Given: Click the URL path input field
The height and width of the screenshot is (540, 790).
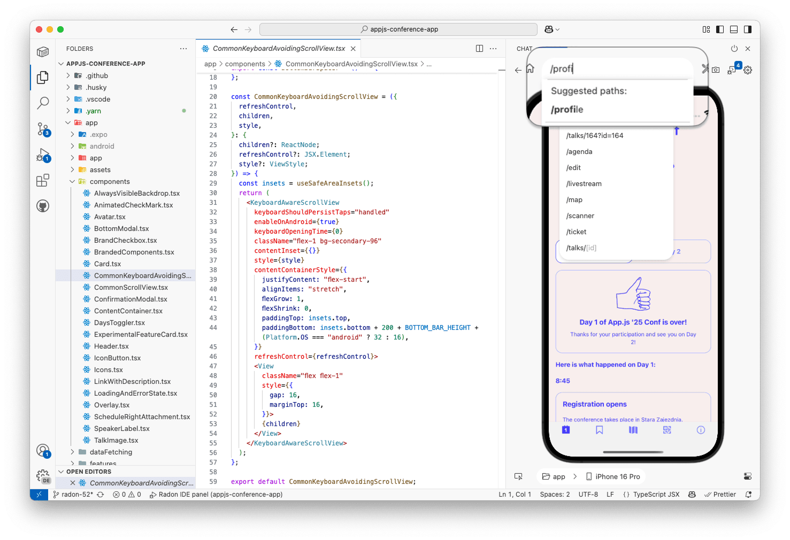Looking at the screenshot, I should pyautogui.click(x=615, y=69).
